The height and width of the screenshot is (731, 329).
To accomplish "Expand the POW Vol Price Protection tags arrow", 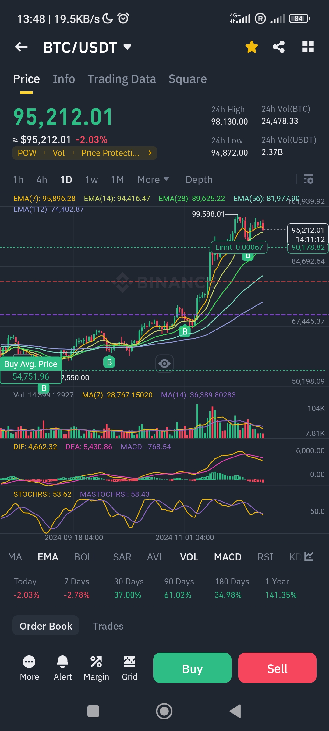I will pos(150,153).
